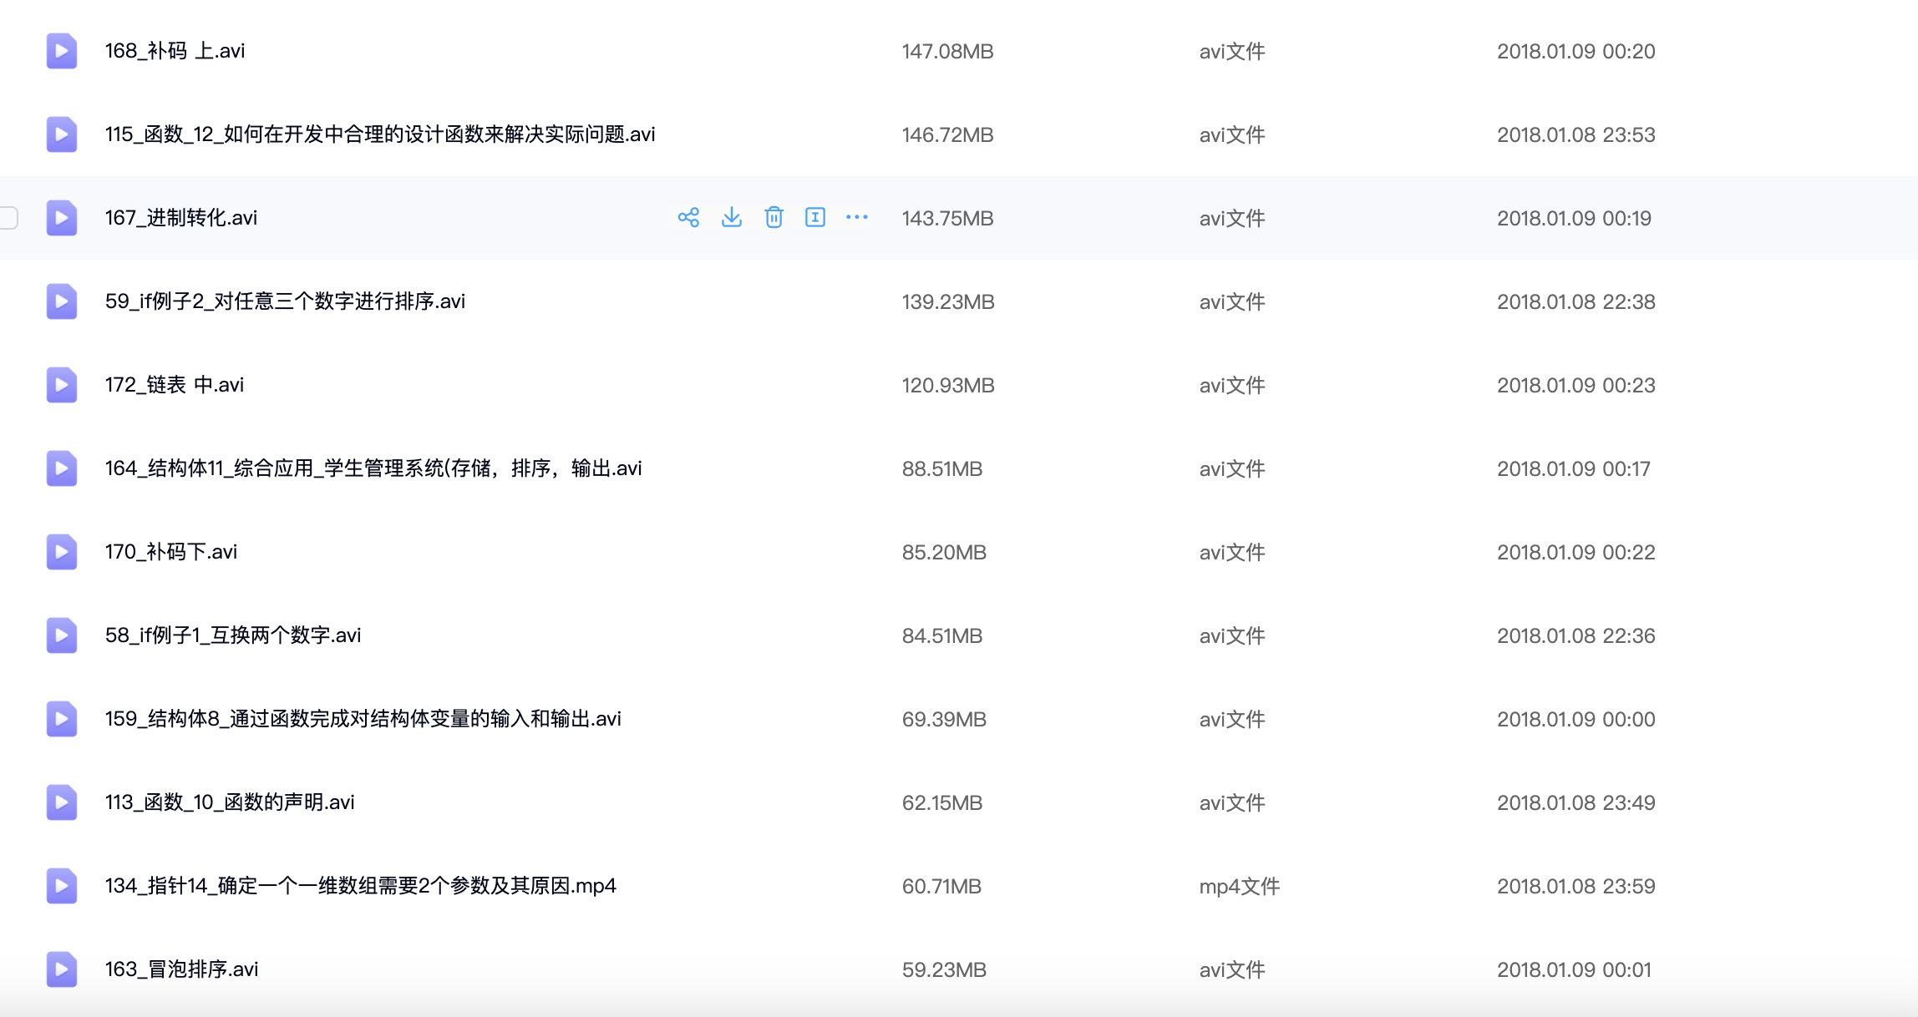Click video icon of 58_if例子1 file
Screen dimensions: 1918x1017
61,635
